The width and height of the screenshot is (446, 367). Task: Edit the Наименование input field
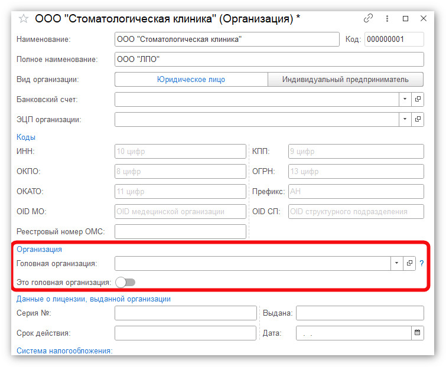point(227,39)
